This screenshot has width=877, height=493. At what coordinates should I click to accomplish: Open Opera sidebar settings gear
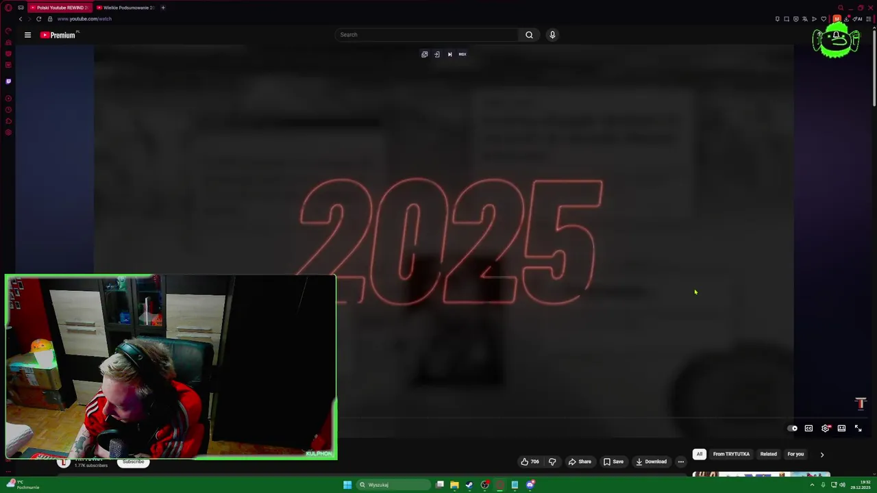click(8, 132)
